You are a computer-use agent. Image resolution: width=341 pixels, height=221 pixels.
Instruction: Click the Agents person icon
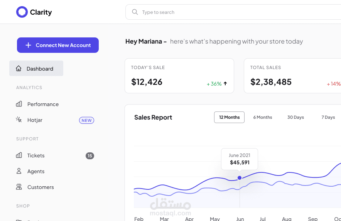coord(19,171)
